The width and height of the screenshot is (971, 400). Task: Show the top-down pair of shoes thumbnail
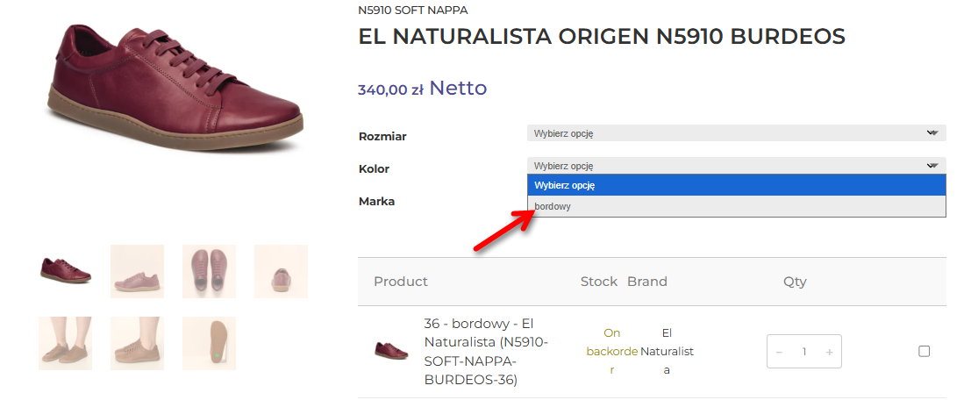point(209,271)
